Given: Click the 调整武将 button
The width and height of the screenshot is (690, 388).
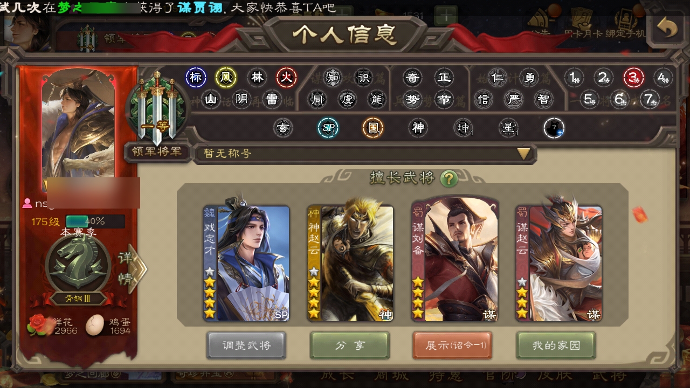Looking at the screenshot, I should click(x=246, y=345).
